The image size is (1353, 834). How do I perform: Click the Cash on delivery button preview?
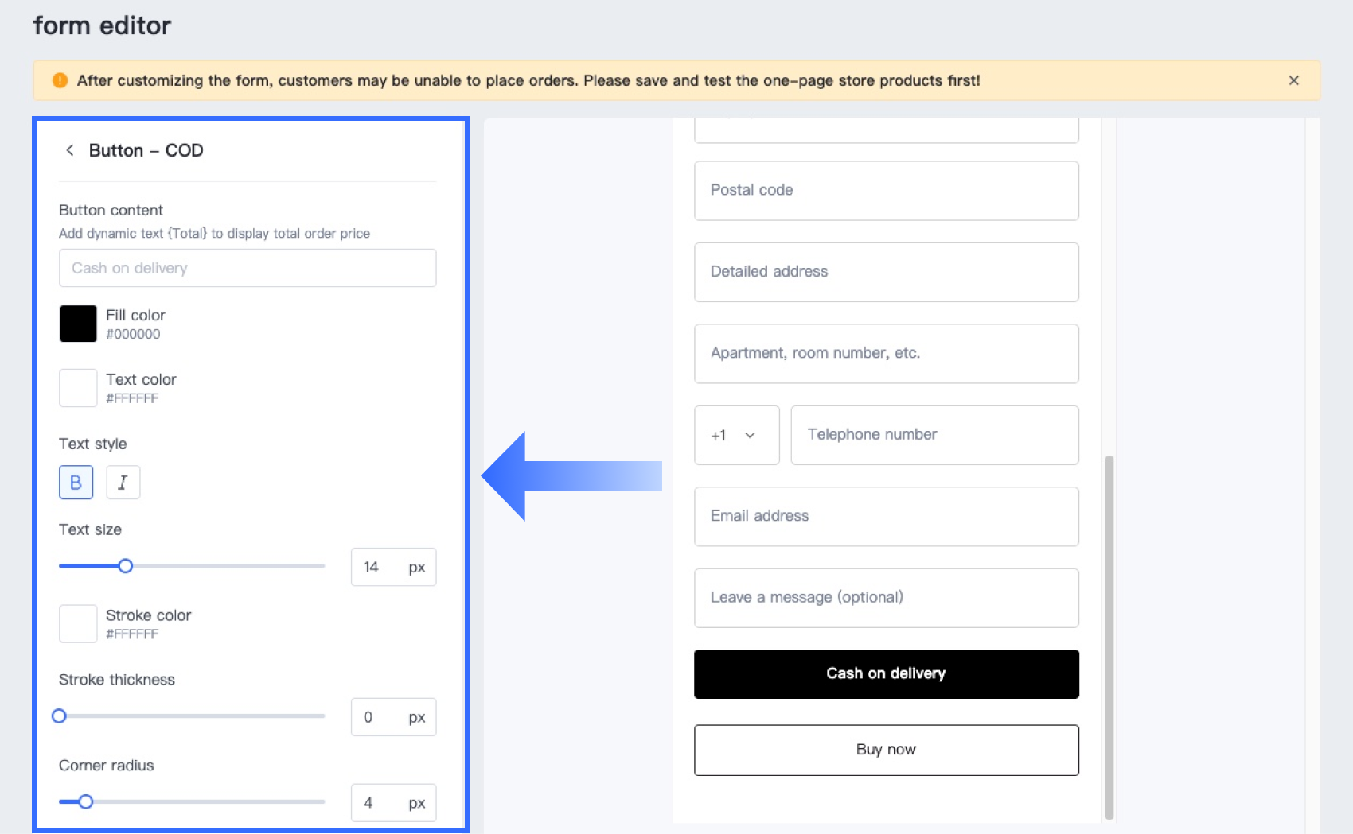886,674
